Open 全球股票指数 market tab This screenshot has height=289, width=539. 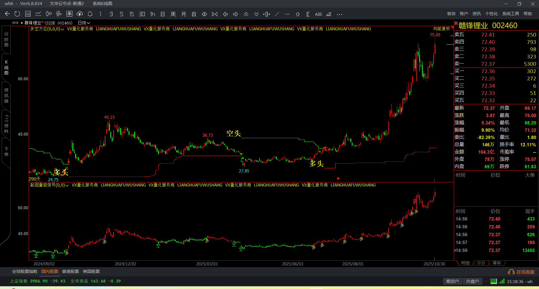click(x=25, y=272)
